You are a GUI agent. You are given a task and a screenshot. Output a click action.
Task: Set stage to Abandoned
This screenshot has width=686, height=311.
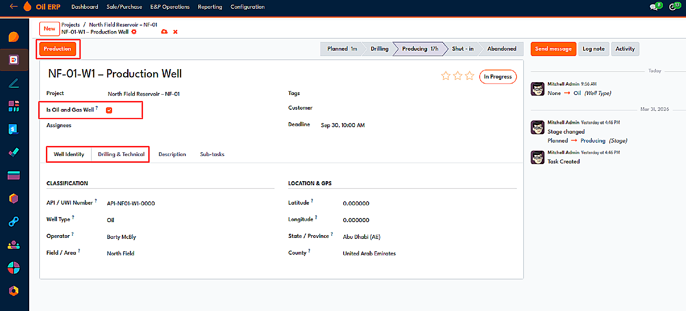502,49
